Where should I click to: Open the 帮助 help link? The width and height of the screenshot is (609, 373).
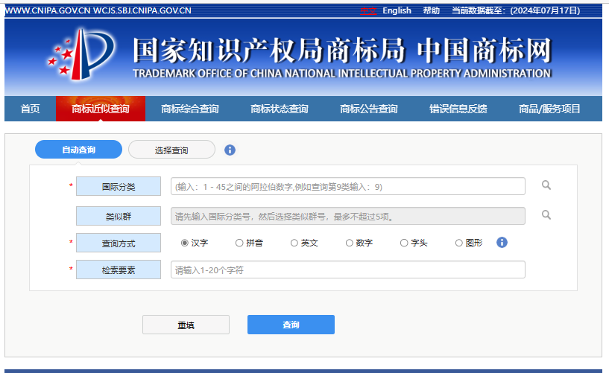coord(432,10)
